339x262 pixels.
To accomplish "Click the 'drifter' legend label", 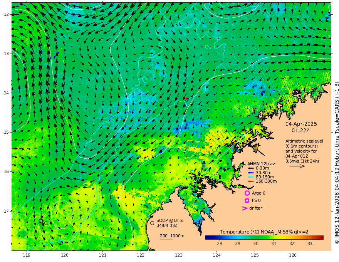I will 255,208.
